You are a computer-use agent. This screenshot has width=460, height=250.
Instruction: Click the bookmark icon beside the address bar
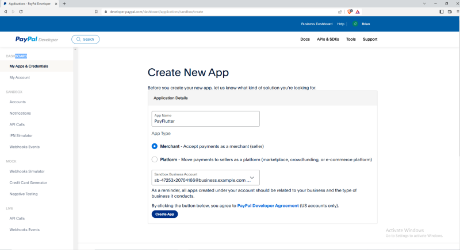tap(96, 11)
